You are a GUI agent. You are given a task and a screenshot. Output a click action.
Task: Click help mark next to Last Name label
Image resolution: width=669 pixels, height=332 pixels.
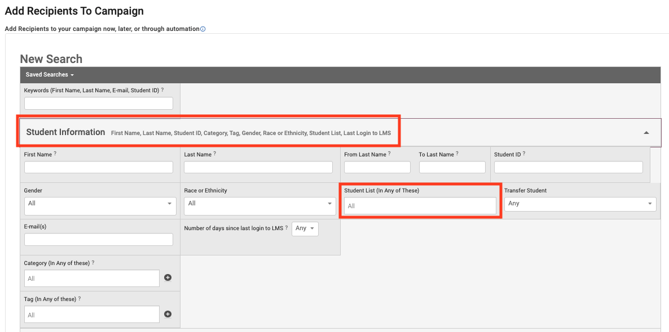(215, 154)
